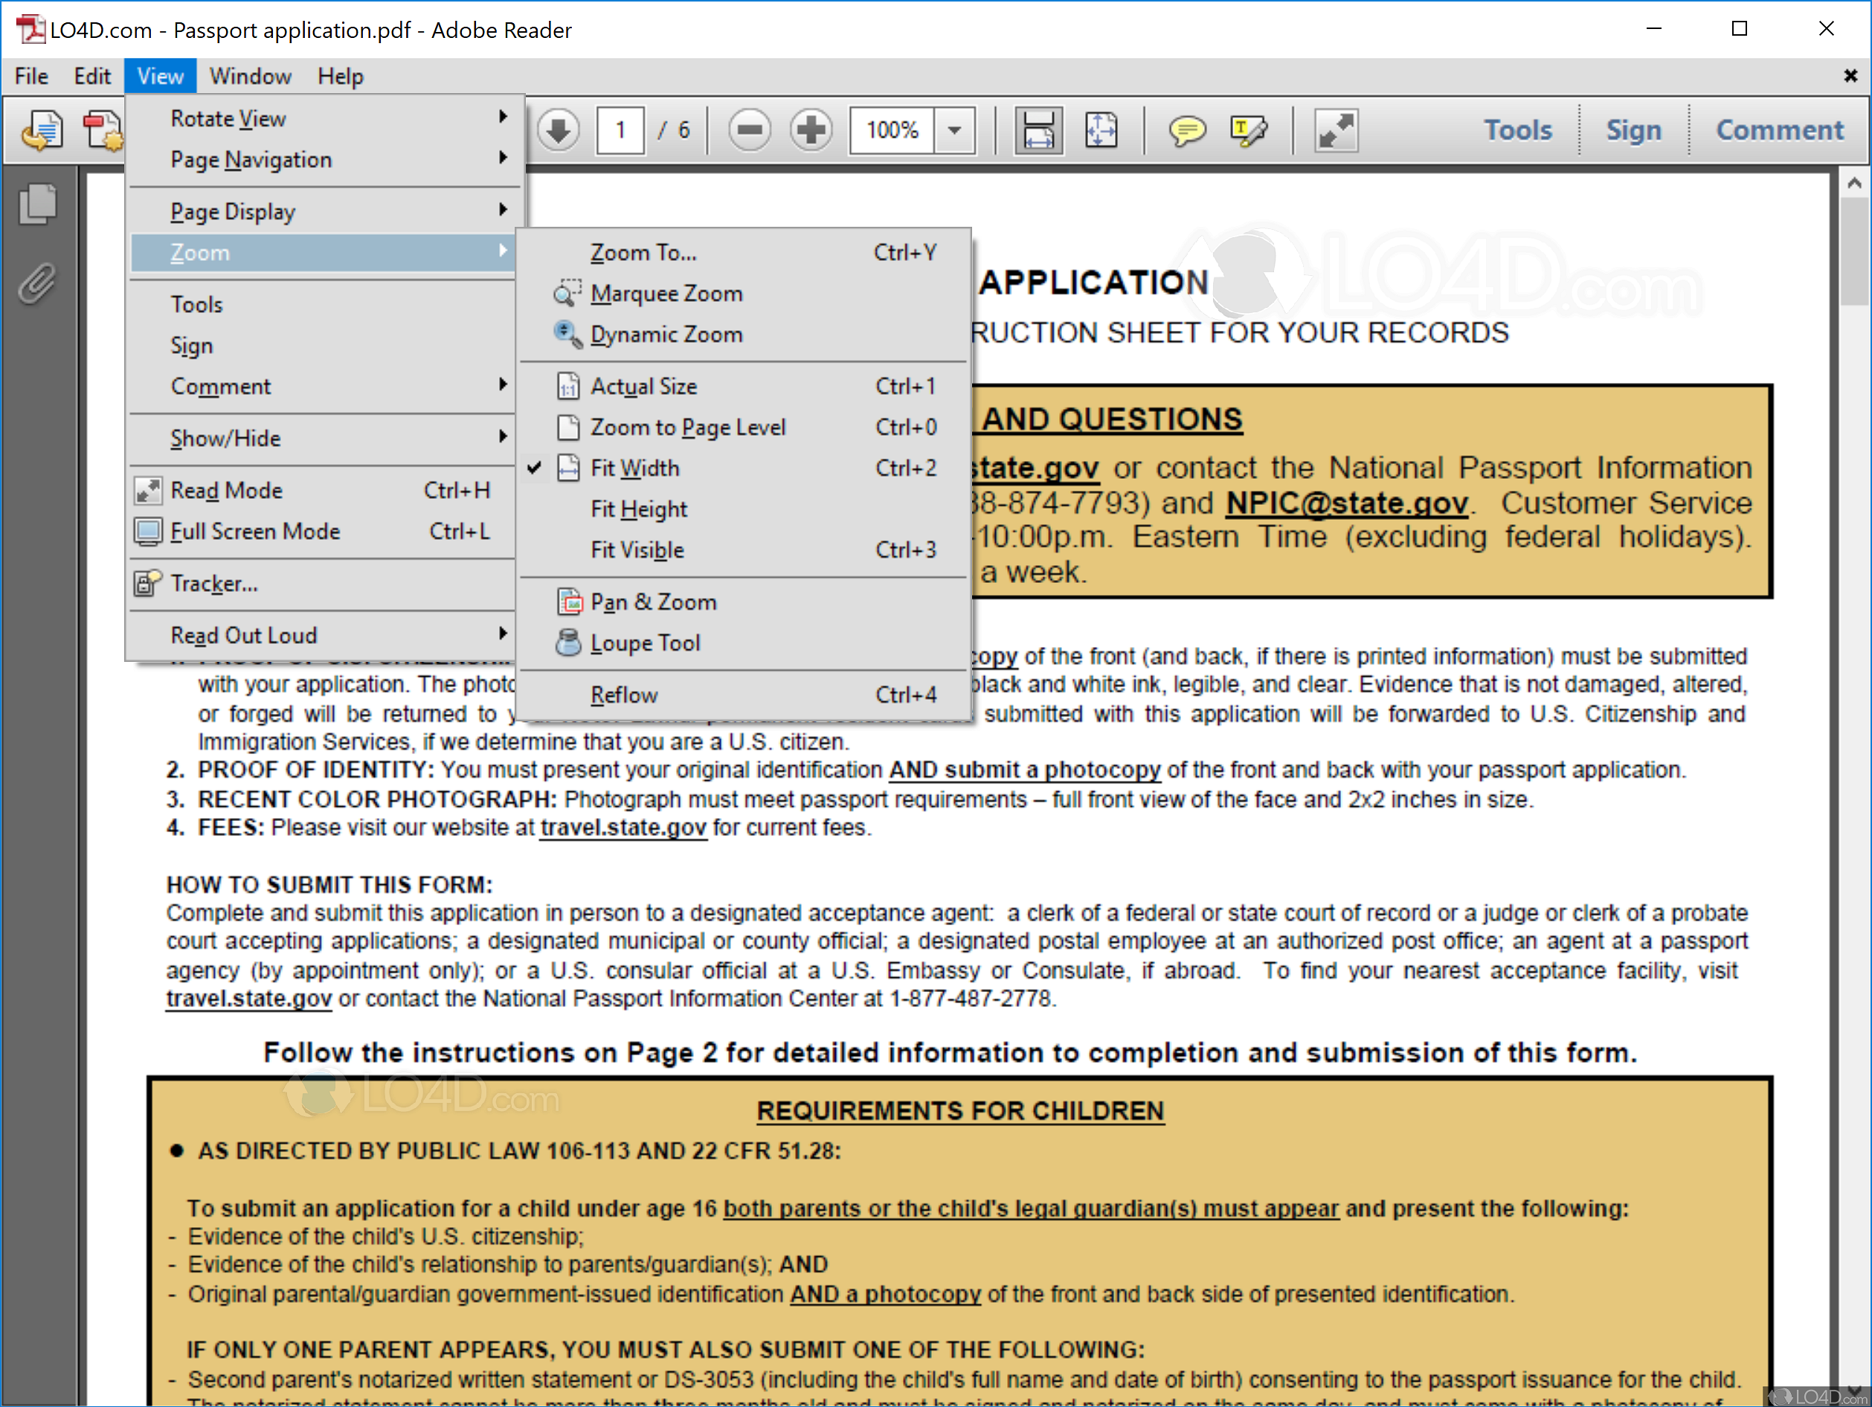Click the current page number field
Viewport: 1872px width, 1407px height.
coord(620,130)
